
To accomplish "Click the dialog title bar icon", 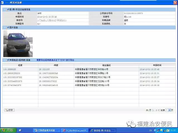I will coord(3,2).
